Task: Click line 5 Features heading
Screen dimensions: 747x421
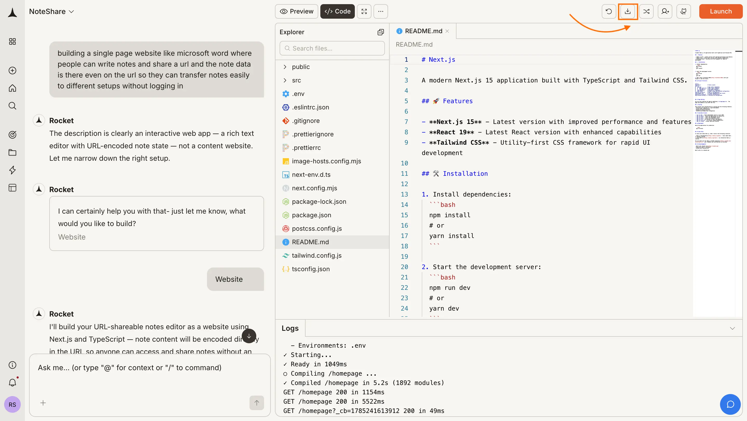Action: tap(447, 101)
